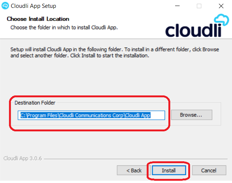232x183 pixels.
Task: Click the blue cloud icon above the cloudli logo
Action: [x=222, y=20]
